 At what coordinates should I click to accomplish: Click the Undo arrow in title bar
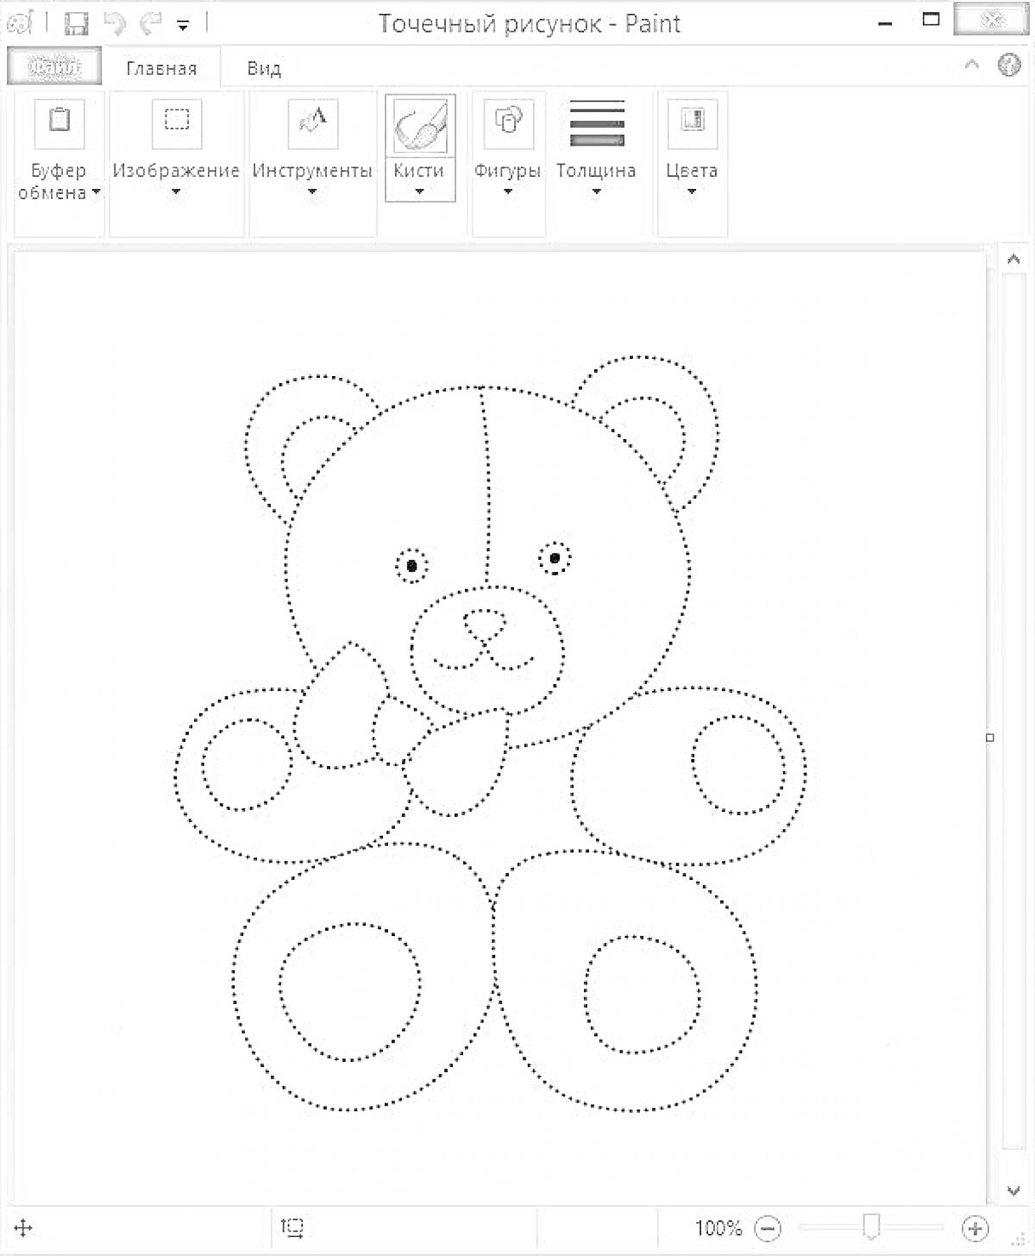(115, 23)
